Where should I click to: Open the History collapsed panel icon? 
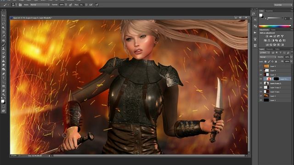254,14
